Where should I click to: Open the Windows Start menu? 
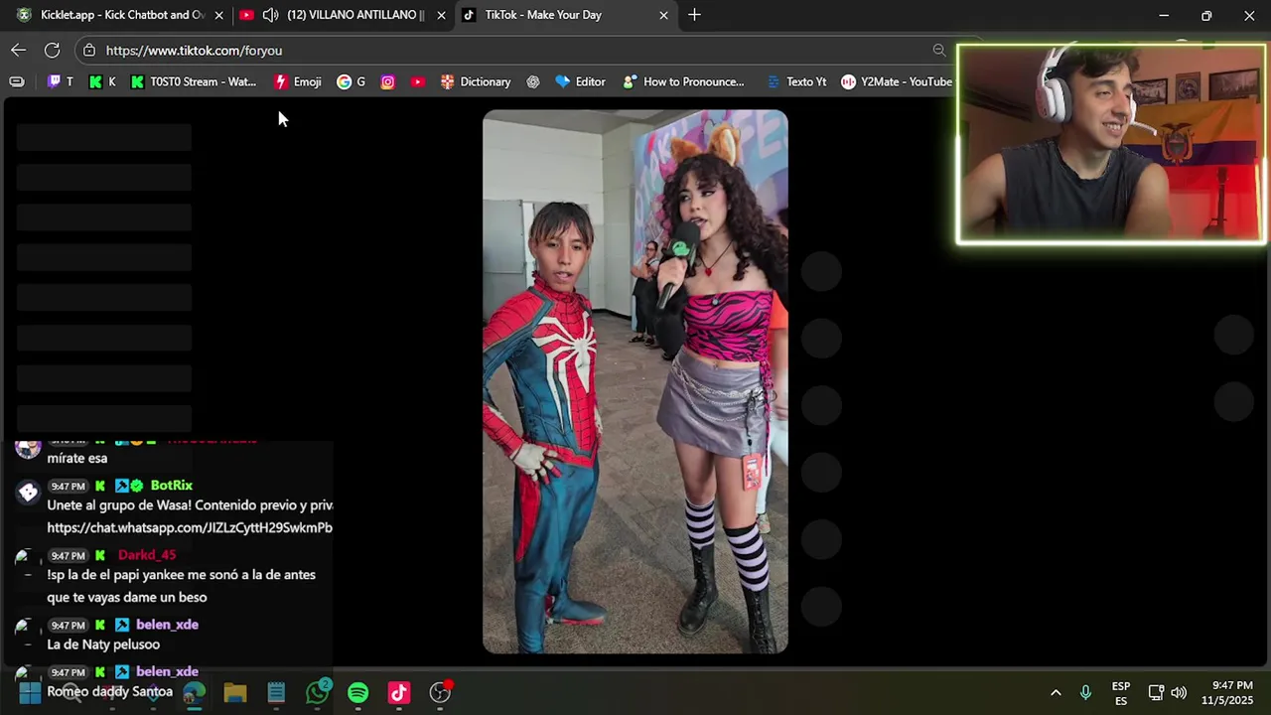tap(30, 692)
